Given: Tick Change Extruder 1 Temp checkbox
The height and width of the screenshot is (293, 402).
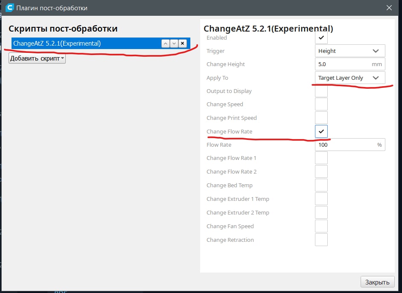Looking at the screenshot, I should pos(321,199).
